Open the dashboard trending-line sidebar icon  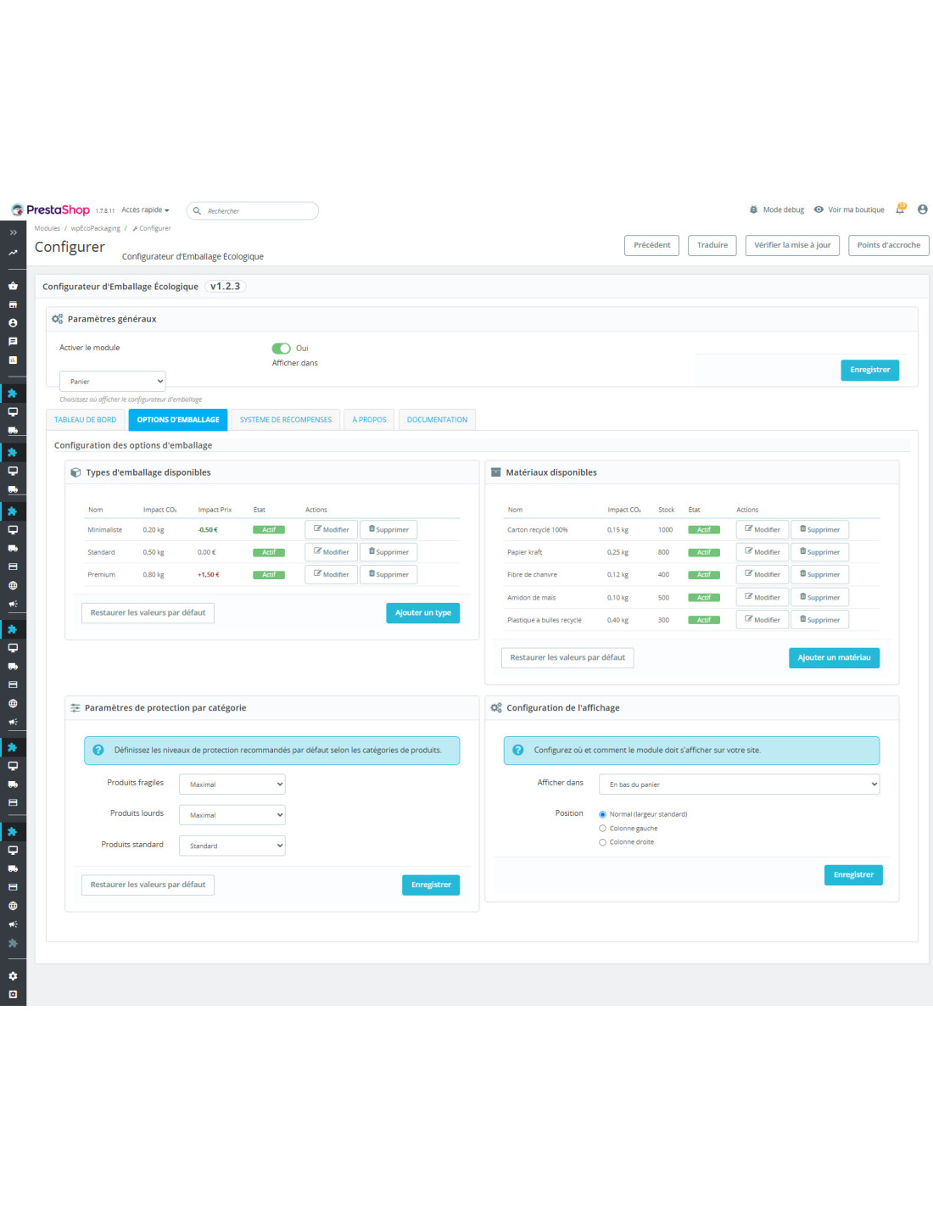point(13,253)
